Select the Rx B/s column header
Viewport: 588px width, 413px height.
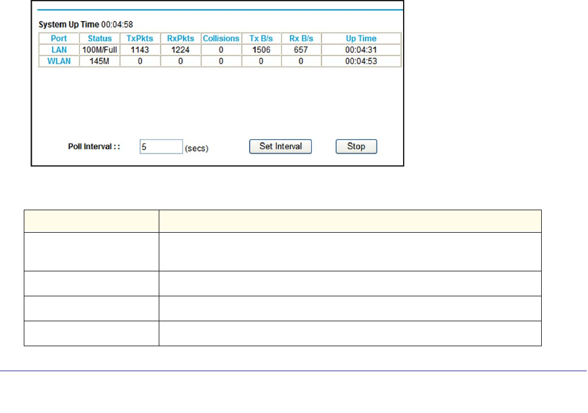[301, 39]
